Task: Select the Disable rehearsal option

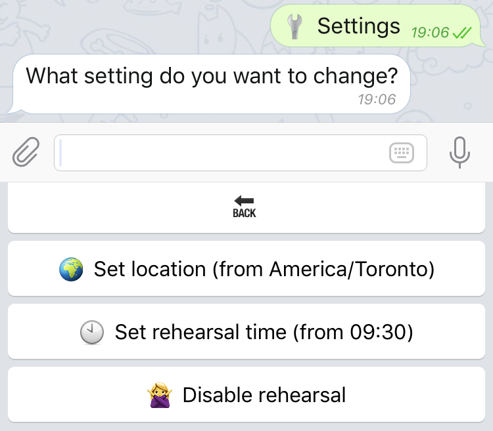Action: click(246, 395)
